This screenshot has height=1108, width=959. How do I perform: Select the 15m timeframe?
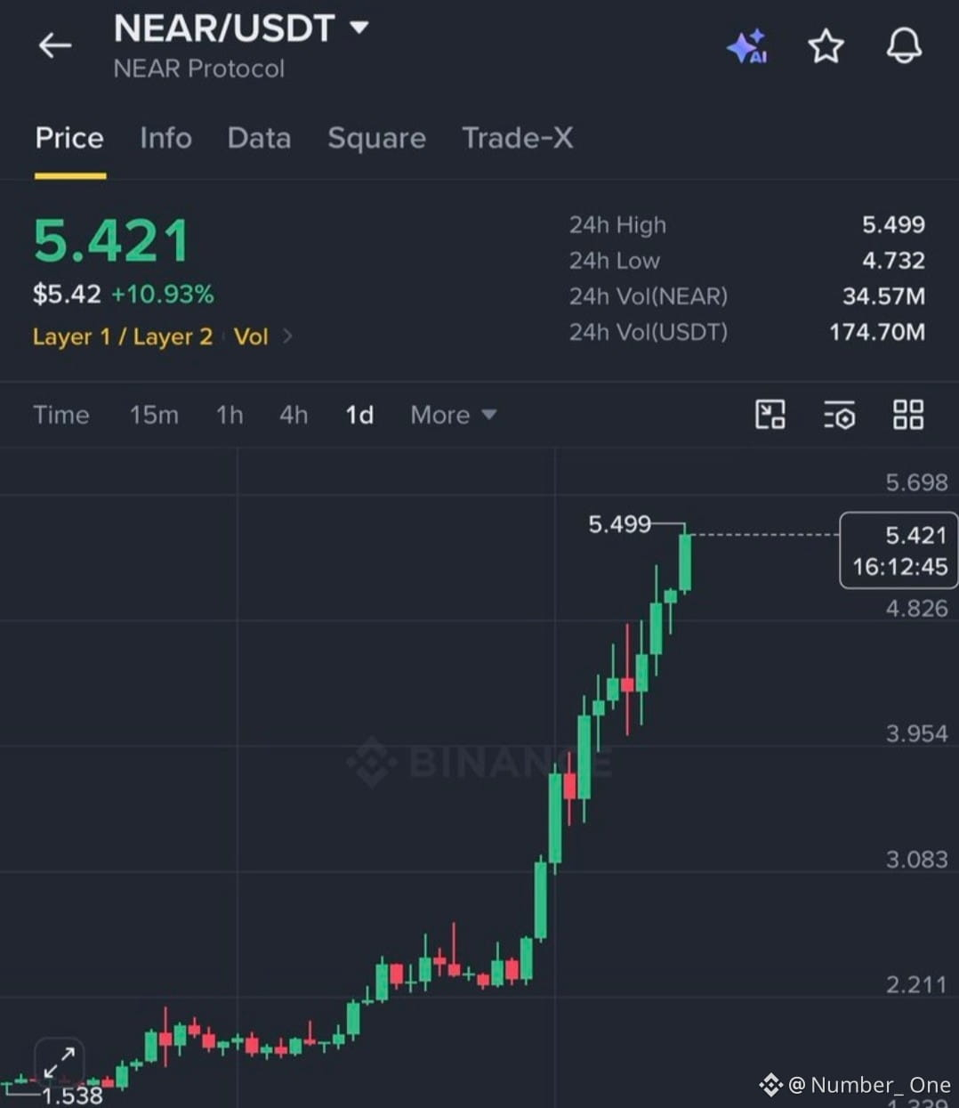click(154, 415)
